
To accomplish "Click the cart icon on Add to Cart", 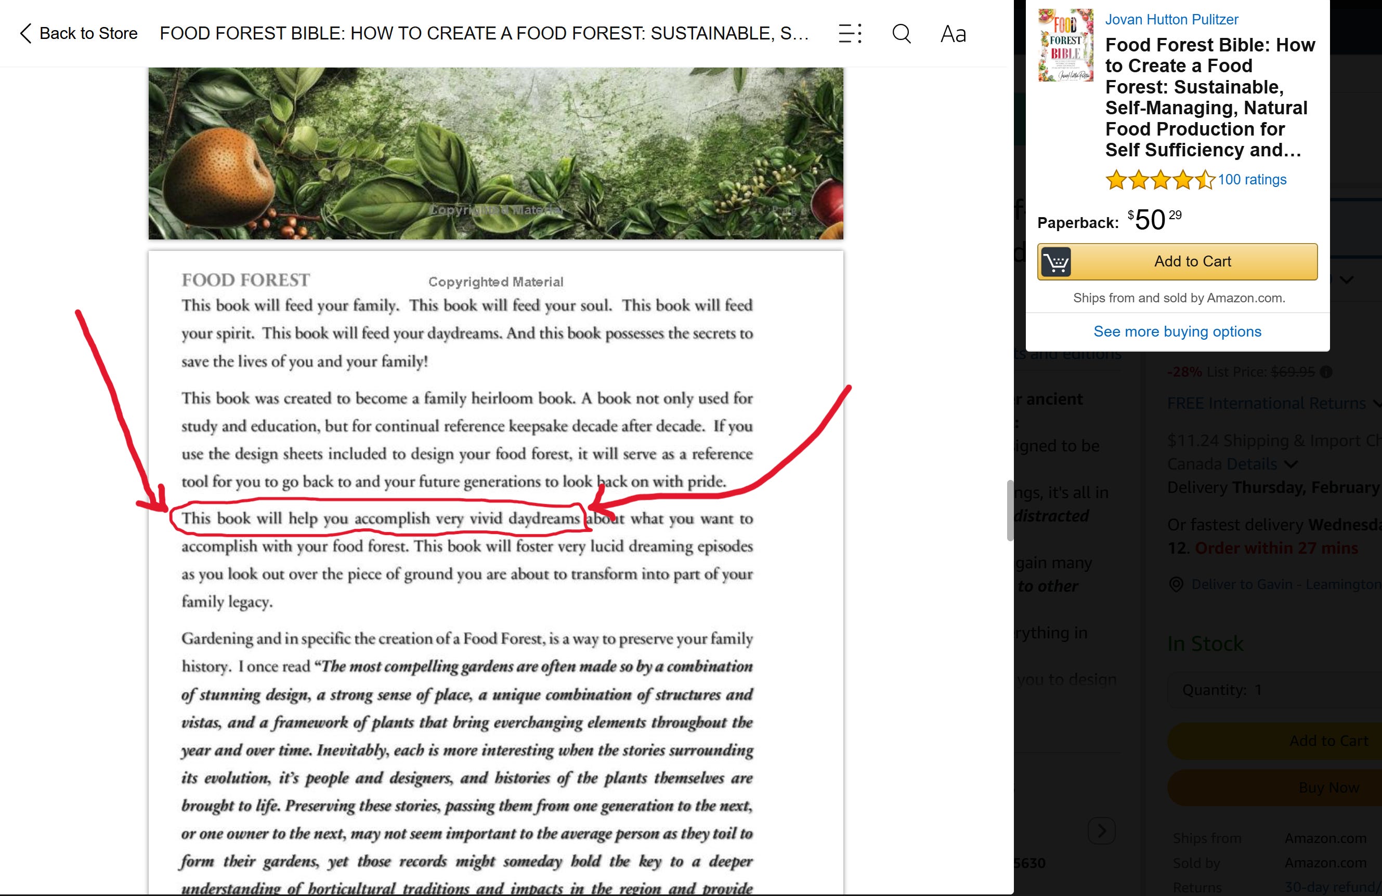I will coord(1055,262).
